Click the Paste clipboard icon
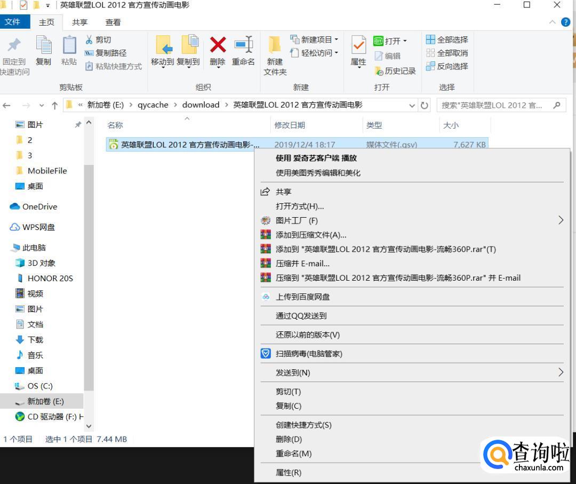The width and height of the screenshot is (576, 484). pos(69,45)
